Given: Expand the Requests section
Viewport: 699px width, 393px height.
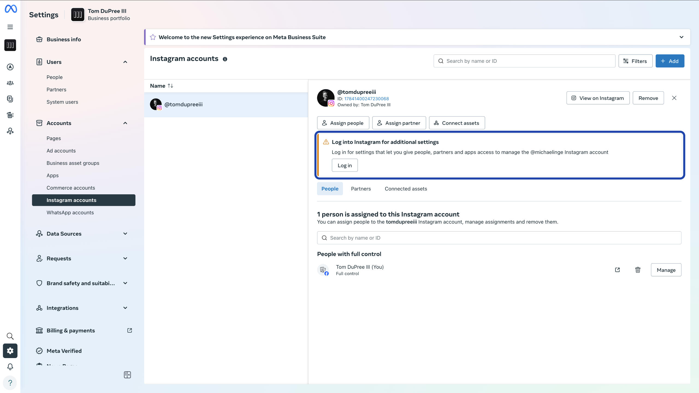Looking at the screenshot, I should [125, 258].
